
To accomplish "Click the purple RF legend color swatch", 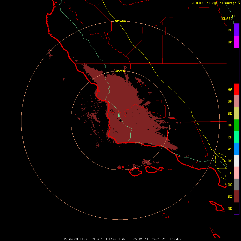I will pos(236,30).
